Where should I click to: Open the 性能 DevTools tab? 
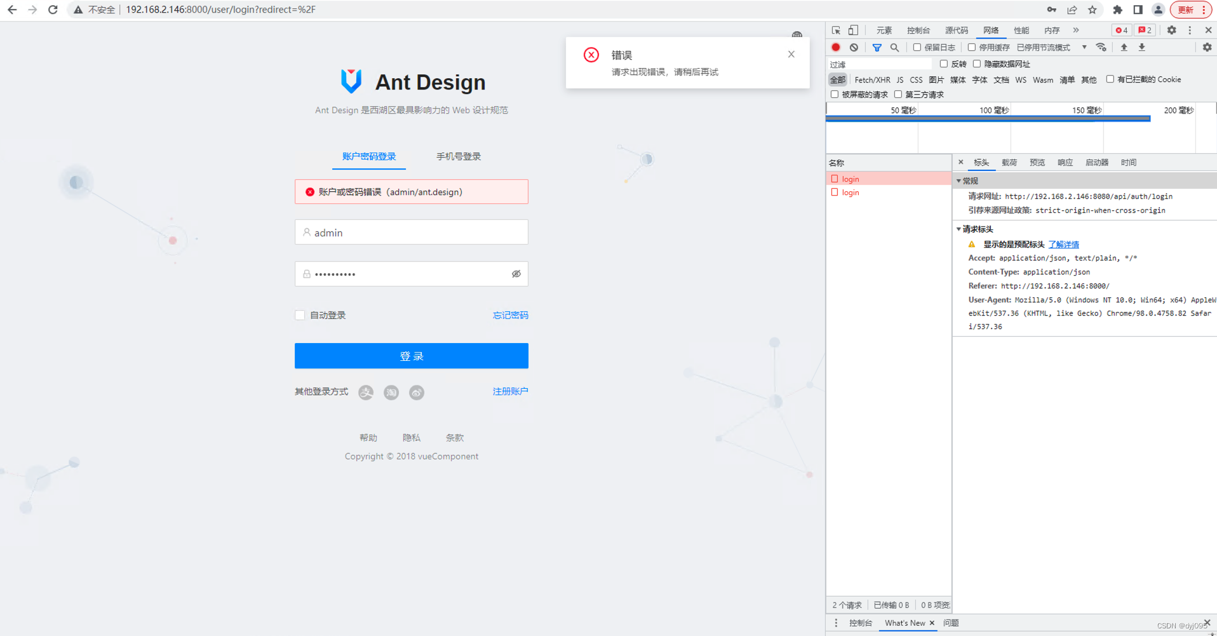[x=1021, y=30]
